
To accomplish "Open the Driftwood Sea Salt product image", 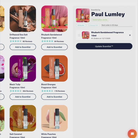I will pos(23,19).
